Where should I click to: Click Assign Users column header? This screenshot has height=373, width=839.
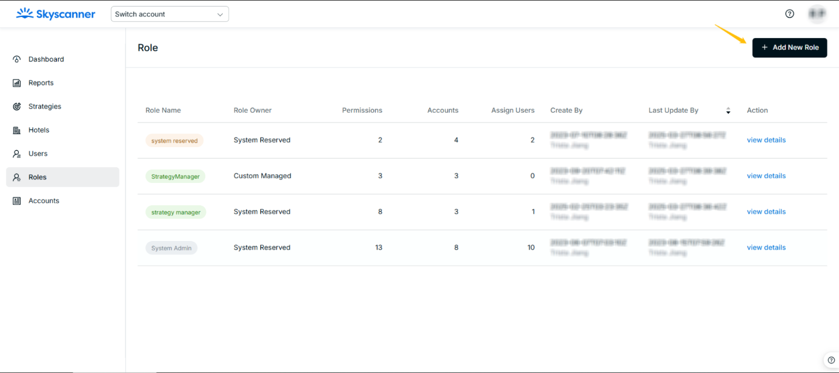(x=513, y=110)
